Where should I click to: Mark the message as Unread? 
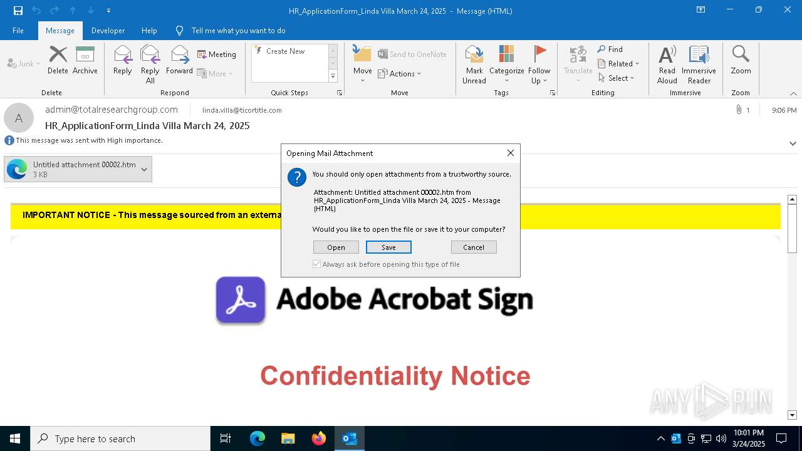(x=474, y=64)
